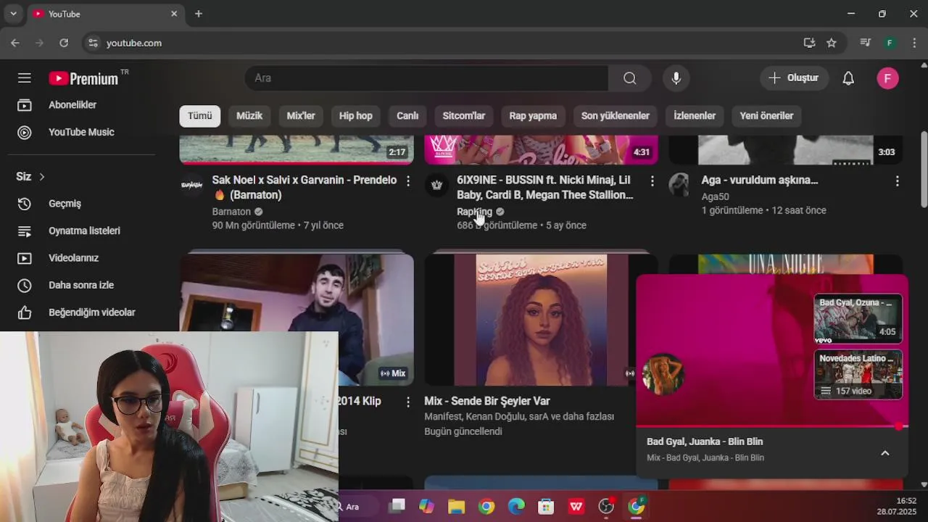Select the Yeni öneriler chip
This screenshot has height=522, width=928.
pyautogui.click(x=766, y=116)
